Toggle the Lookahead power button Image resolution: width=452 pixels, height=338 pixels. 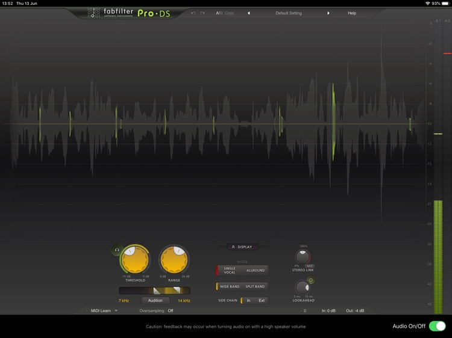click(311, 280)
